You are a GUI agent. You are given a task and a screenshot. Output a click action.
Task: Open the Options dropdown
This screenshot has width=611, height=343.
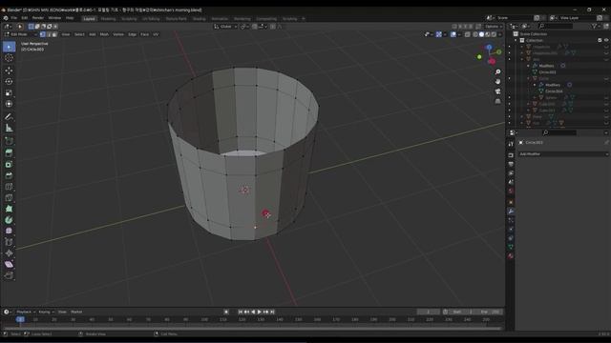point(494,27)
